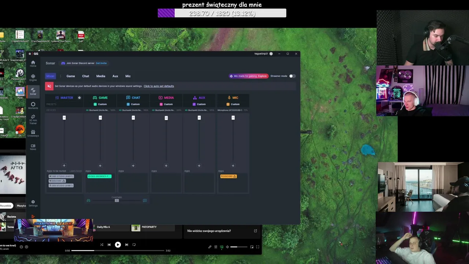469x264 pixels.
Task: Click the ChatMix chat bubble icon
Action: pyautogui.click(x=145, y=201)
